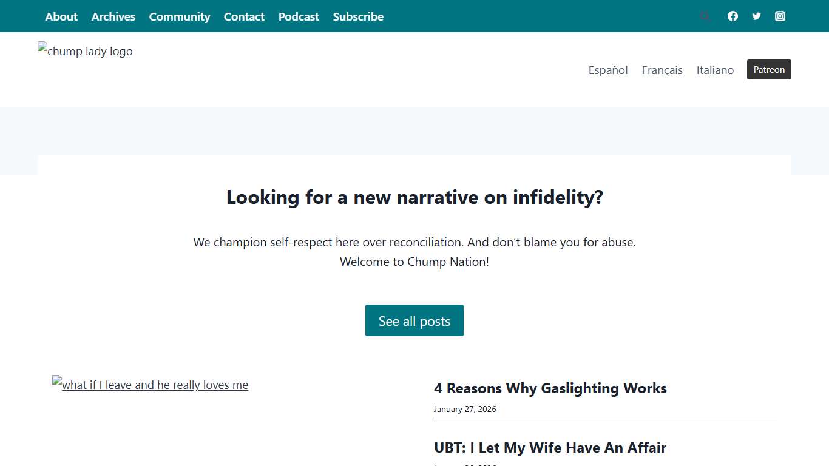
Task: Visit the Facebook page icon
Action: tap(733, 16)
